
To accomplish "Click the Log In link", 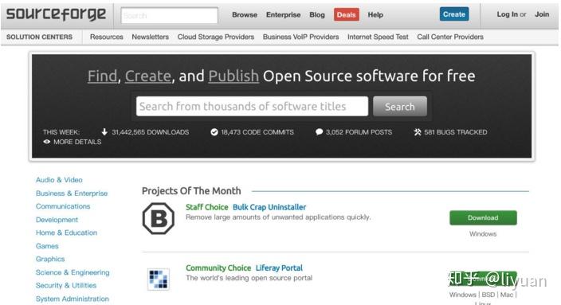I will click(x=507, y=14).
